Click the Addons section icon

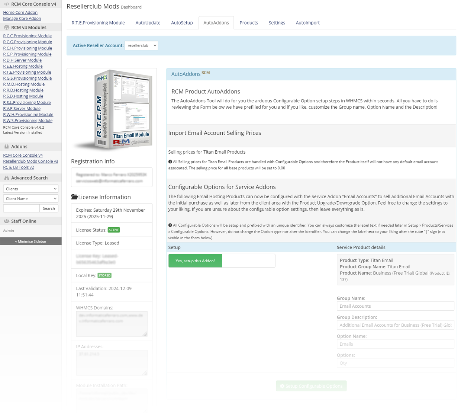(6, 147)
